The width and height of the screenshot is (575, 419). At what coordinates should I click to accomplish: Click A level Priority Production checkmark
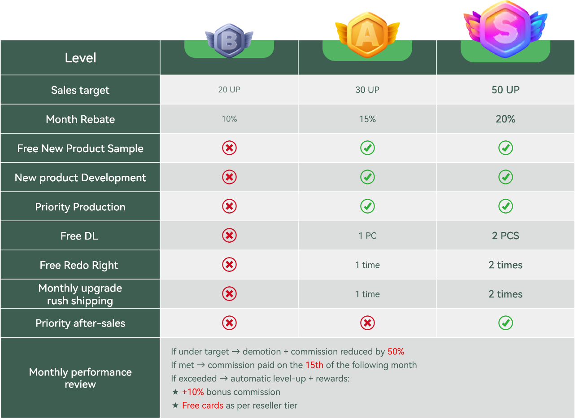coord(367,206)
